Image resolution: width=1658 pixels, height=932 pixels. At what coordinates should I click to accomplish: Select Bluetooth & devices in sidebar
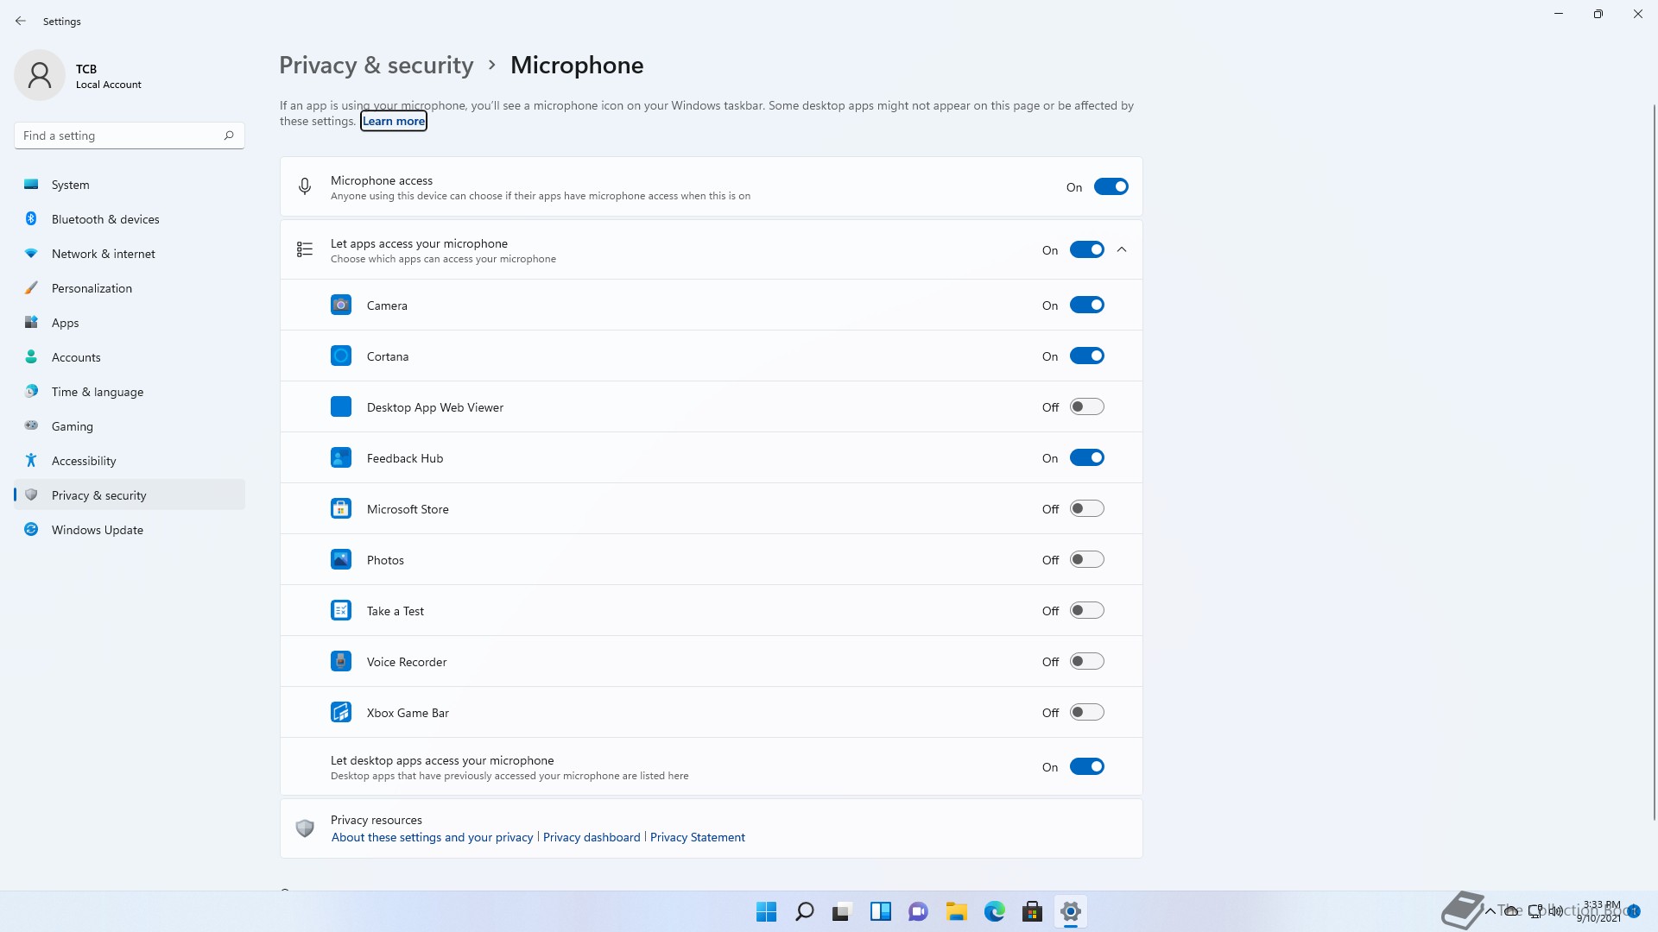(105, 219)
